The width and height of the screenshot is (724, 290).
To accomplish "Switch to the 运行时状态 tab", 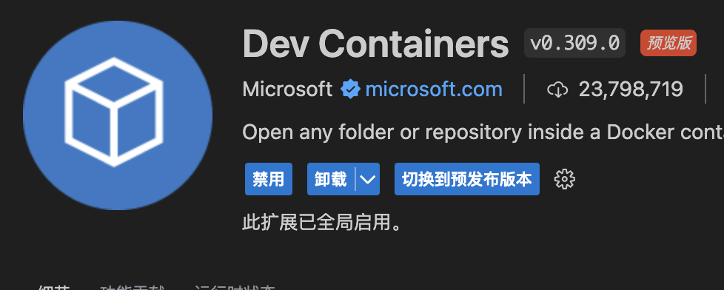I will point(235,289).
